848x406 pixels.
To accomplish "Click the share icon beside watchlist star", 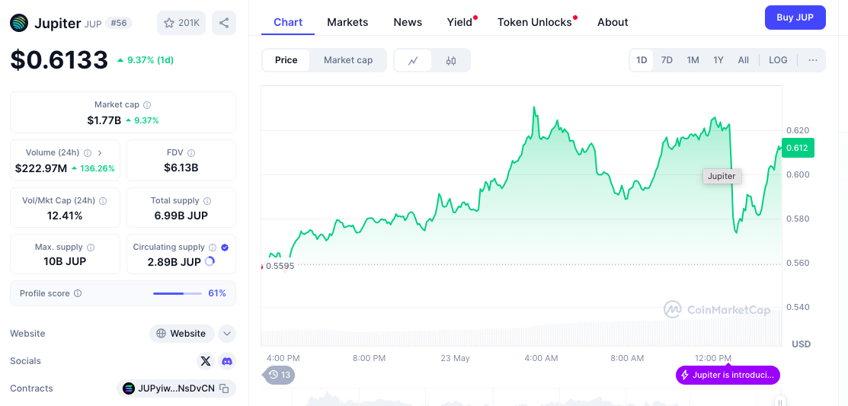I will coord(224,23).
